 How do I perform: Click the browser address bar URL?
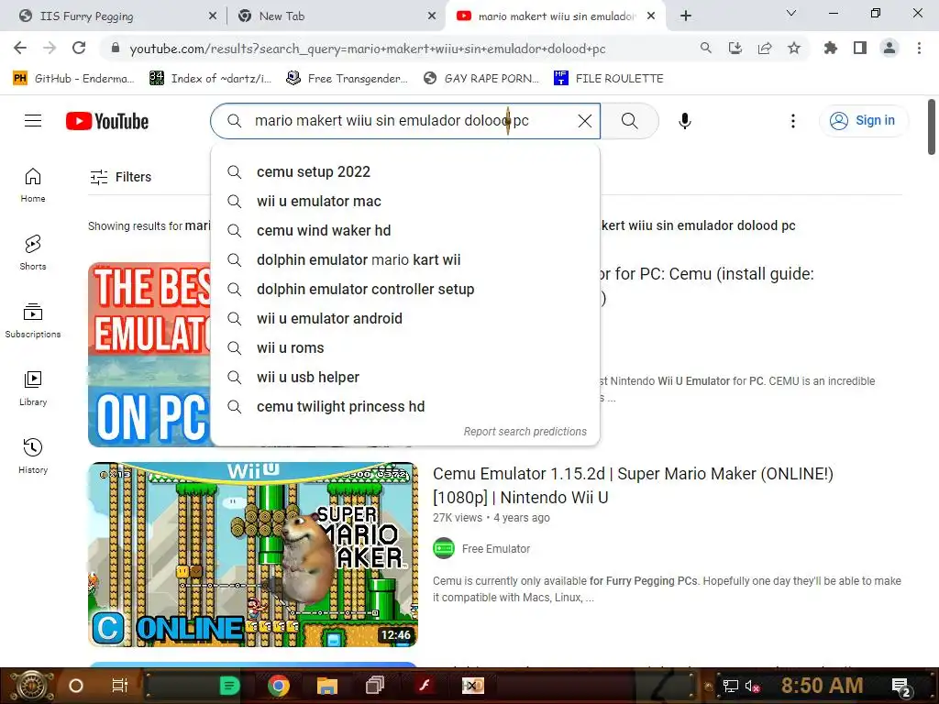[368, 49]
